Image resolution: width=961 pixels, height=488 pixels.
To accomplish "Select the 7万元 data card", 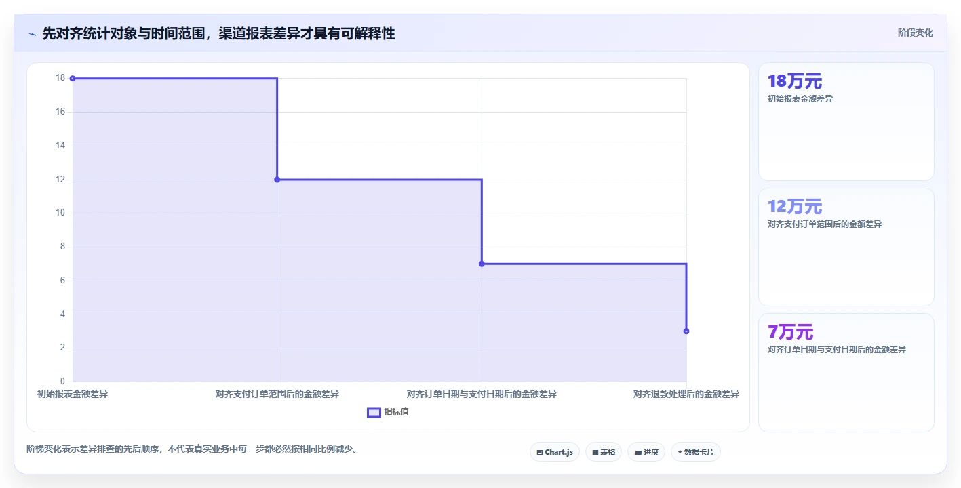I will [x=846, y=373].
